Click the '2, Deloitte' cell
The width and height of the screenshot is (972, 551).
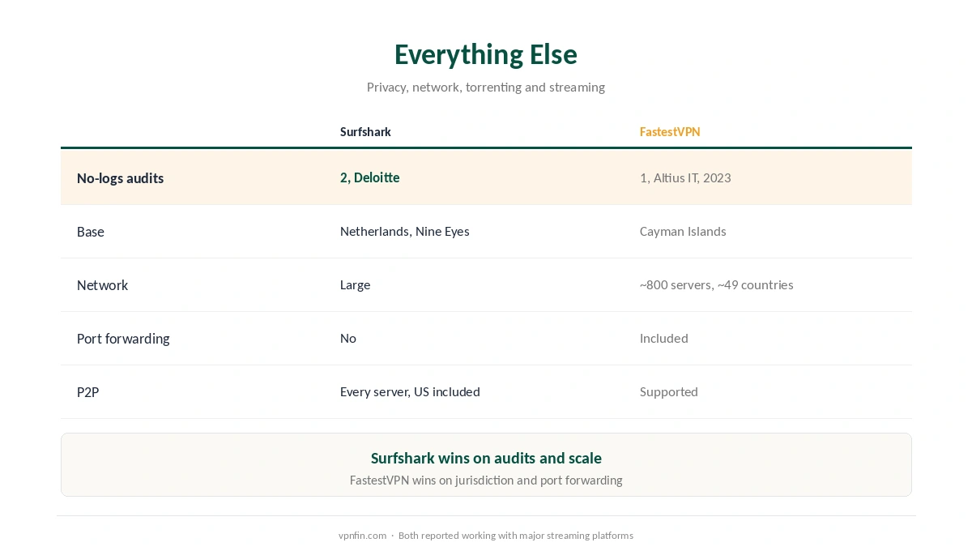[x=369, y=177]
